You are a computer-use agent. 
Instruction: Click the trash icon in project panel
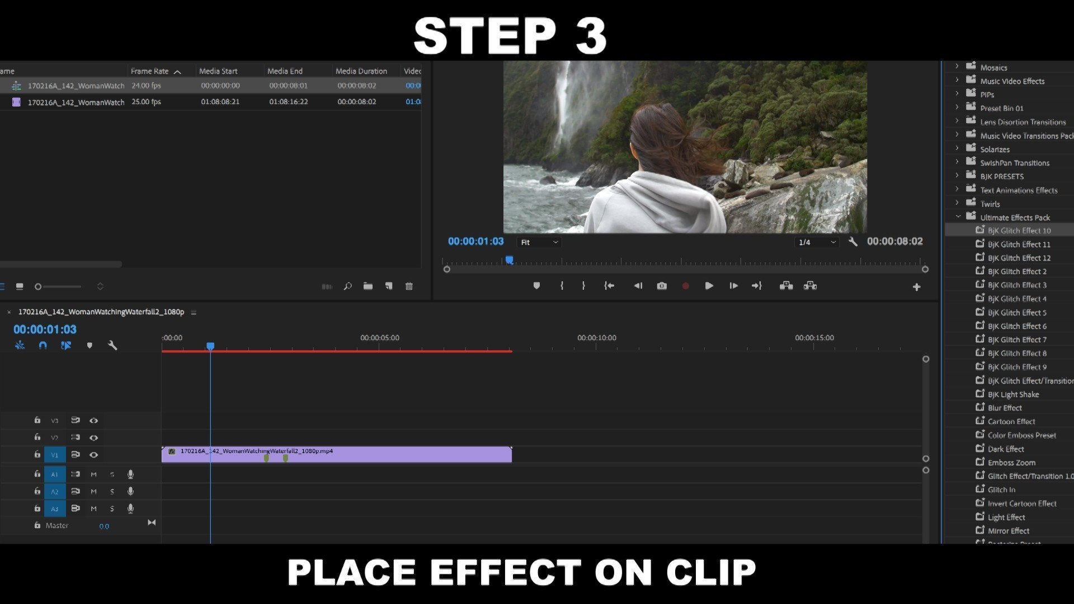409,286
